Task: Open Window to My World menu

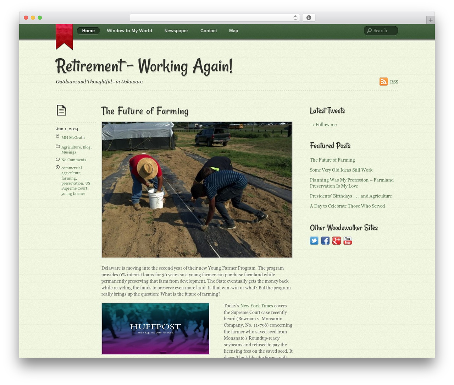Action: click(129, 31)
